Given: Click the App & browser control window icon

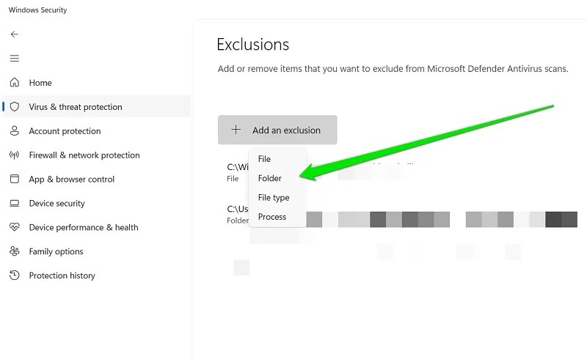Looking at the screenshot, I should click(x=14, y=179).
